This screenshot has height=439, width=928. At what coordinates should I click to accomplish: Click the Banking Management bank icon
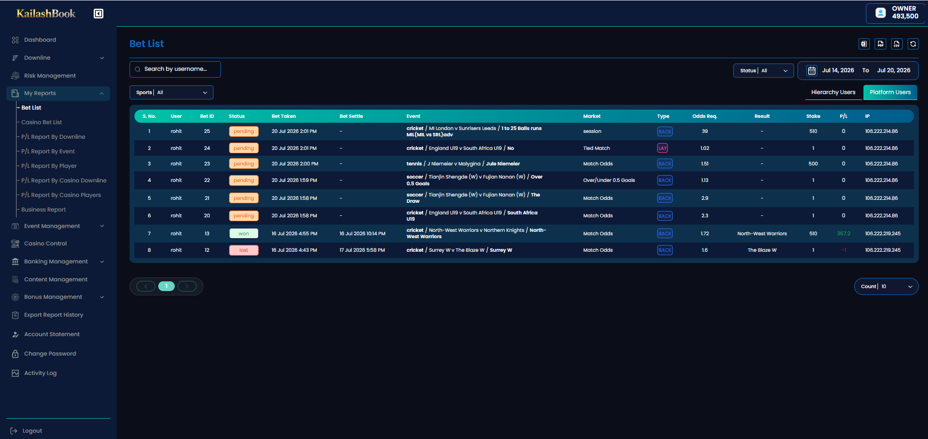tap(15, 261)
